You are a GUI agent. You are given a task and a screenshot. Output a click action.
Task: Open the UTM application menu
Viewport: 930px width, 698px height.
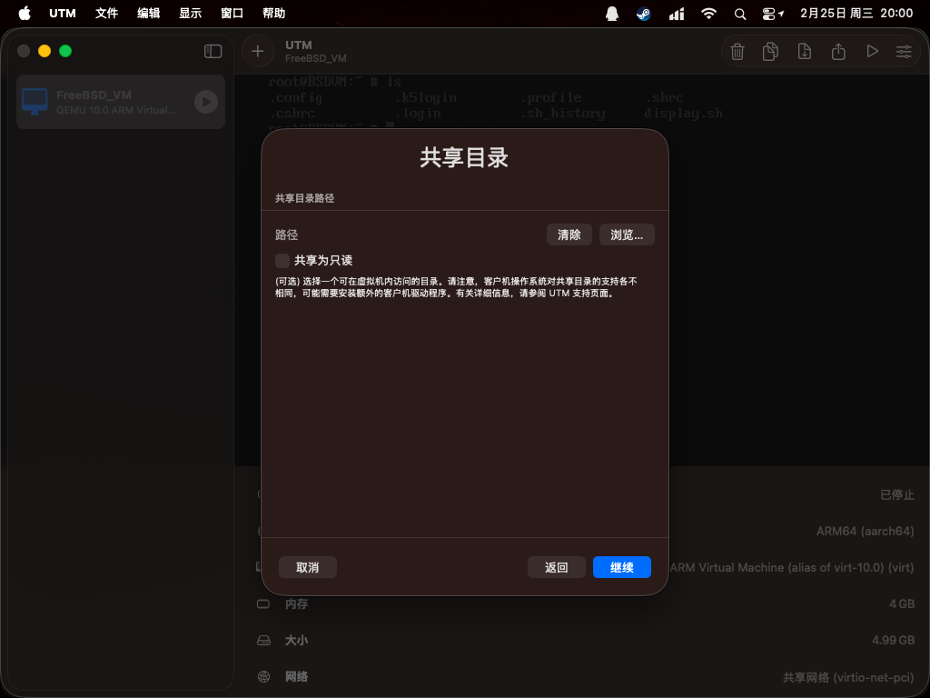[x=63, y=13]
